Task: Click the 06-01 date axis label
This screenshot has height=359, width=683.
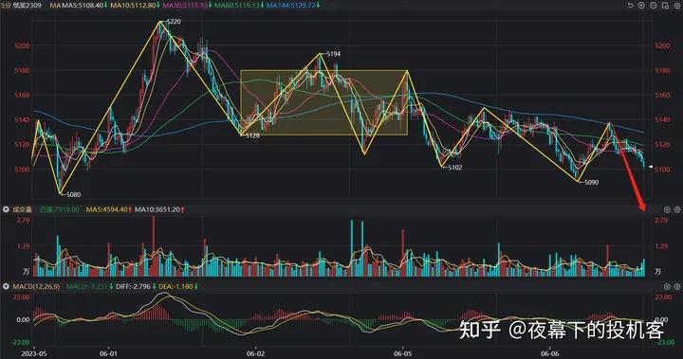Action: click(108, 353)
